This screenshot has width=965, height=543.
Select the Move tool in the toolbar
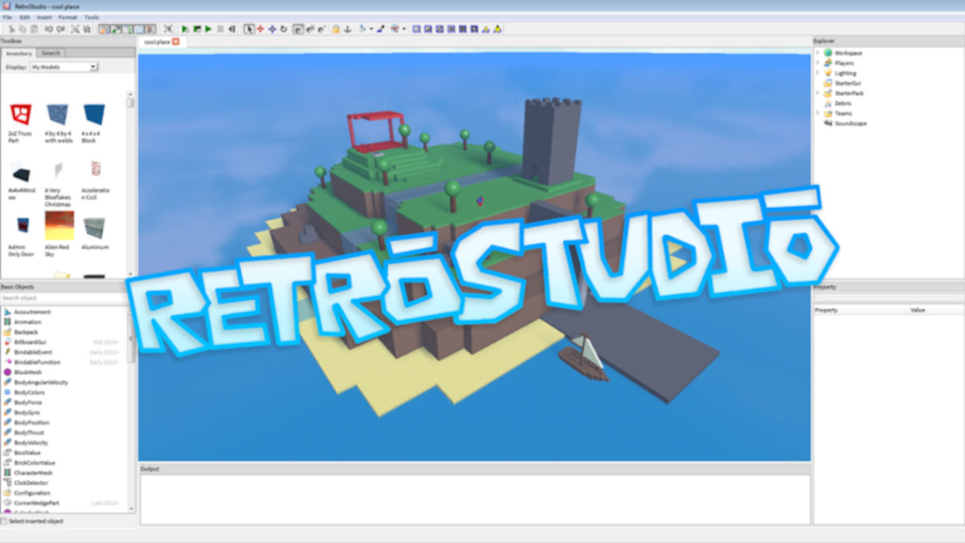tap(260, 29)
